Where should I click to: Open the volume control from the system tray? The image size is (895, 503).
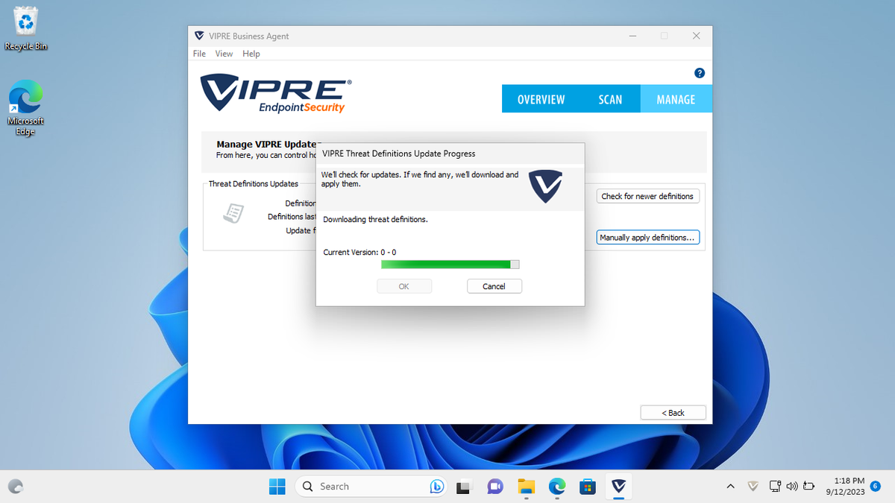click(x=792, y=486)
